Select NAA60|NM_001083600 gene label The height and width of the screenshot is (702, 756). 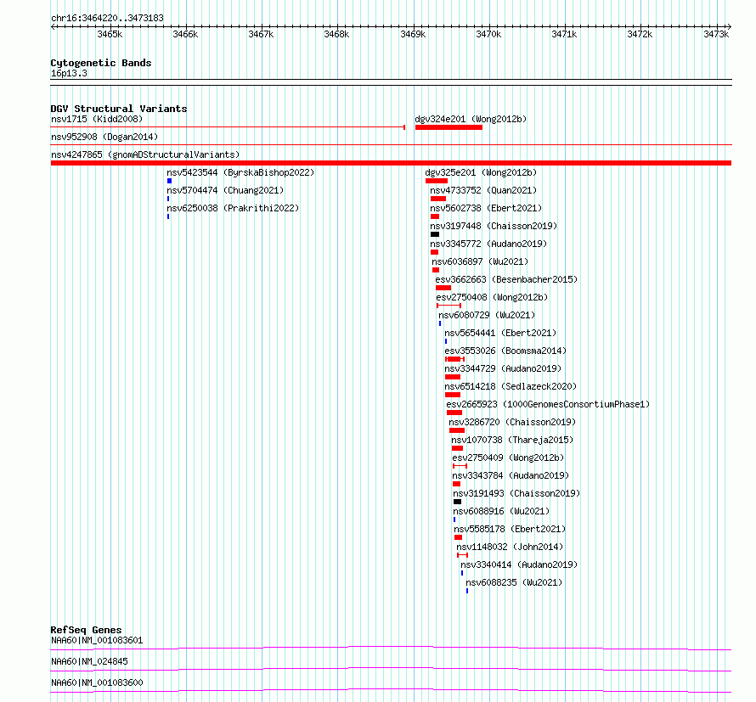click(x=97, y=682)
